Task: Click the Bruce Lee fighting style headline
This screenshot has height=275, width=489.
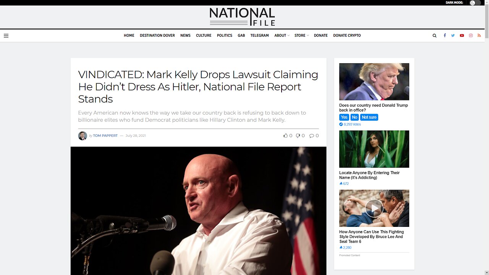Action: [372, 236]
